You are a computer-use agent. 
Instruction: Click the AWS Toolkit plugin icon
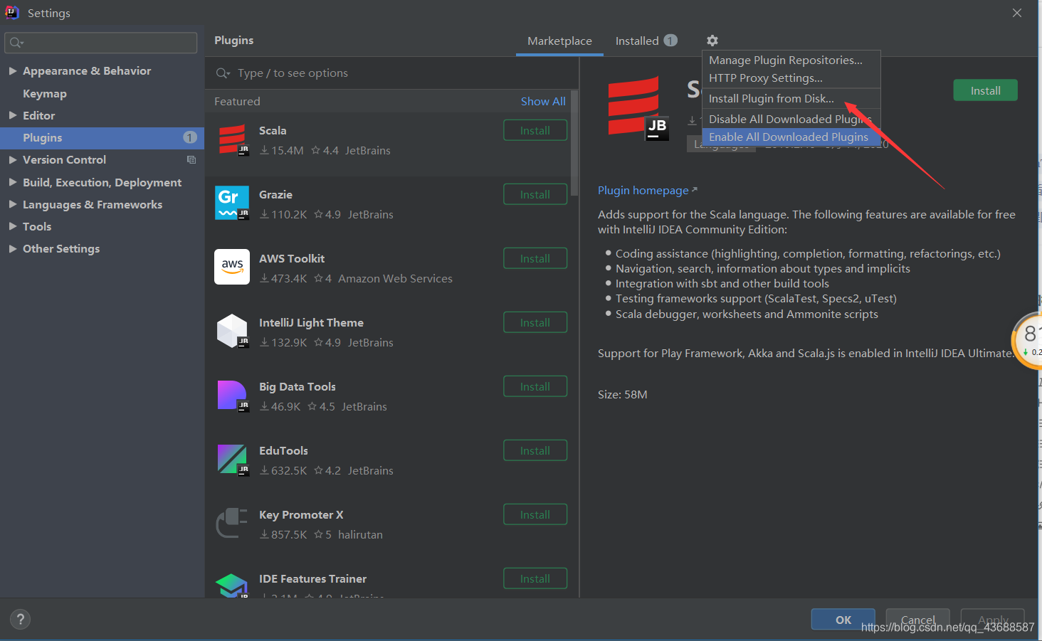[232, 267]
